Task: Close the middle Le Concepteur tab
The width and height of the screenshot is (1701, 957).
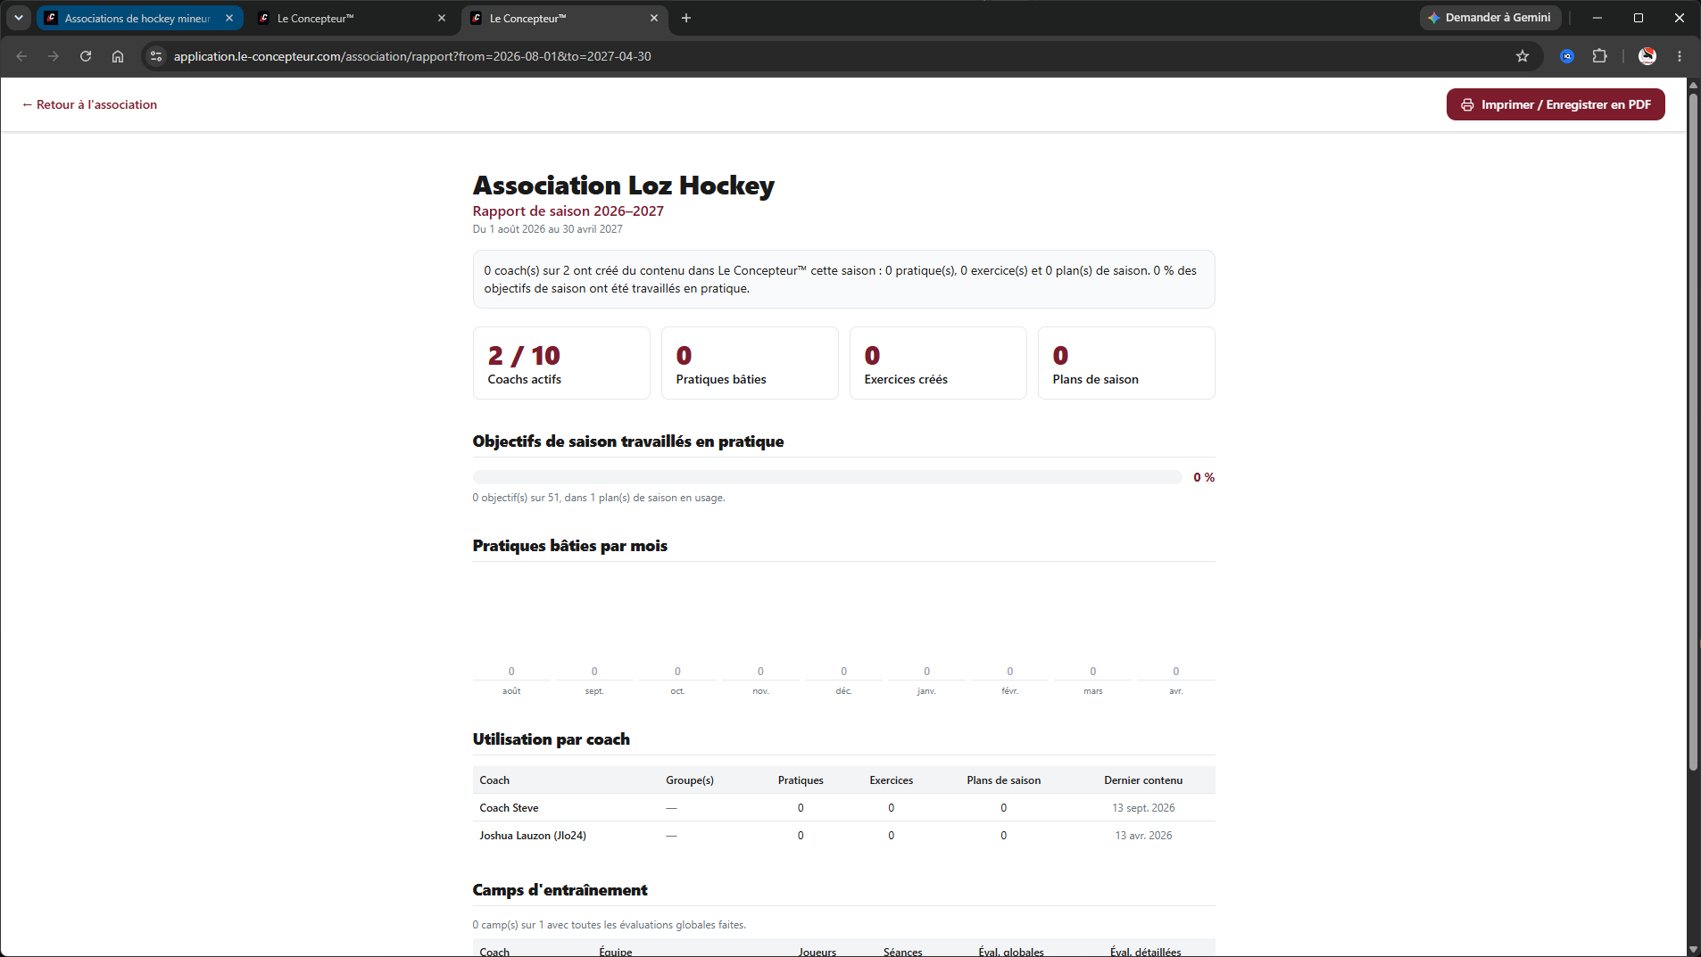Action: tap(442, 18)
